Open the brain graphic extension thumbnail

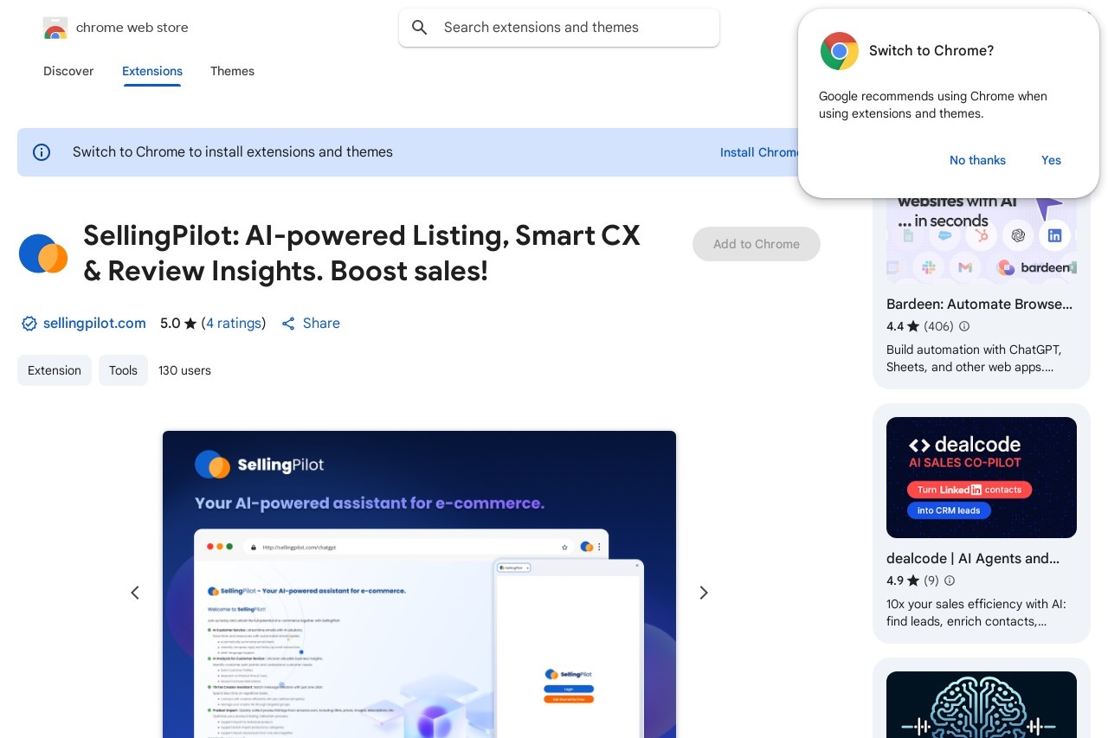[982, 704]
